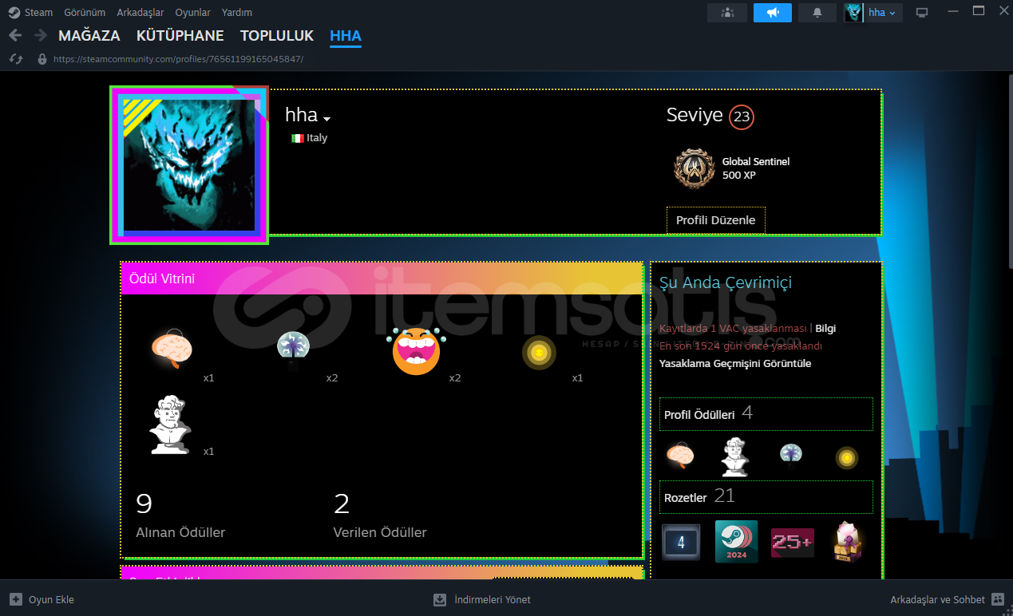Open the notifications bell

[x=817, y=13]
